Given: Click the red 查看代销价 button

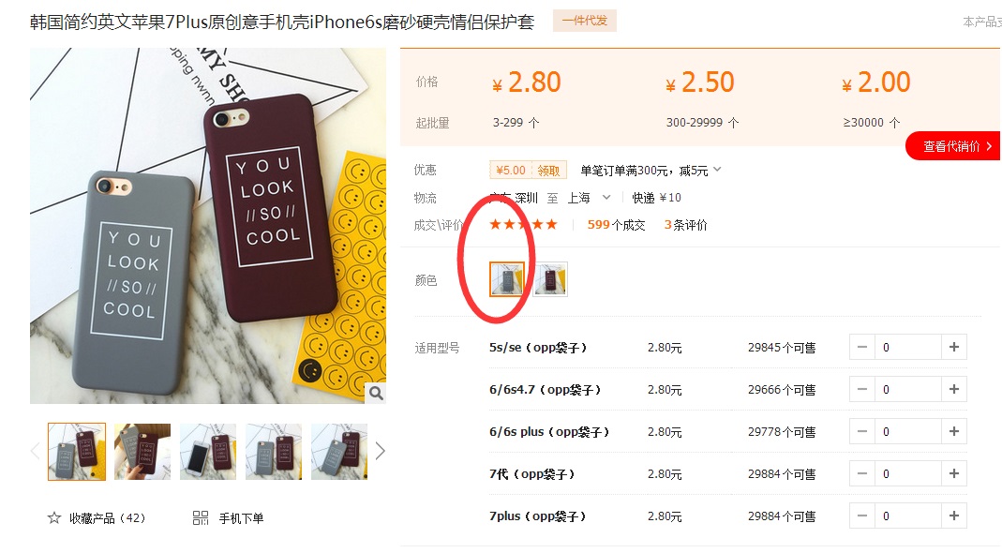Looking at the screenshot, I should [x=953, y=146].
